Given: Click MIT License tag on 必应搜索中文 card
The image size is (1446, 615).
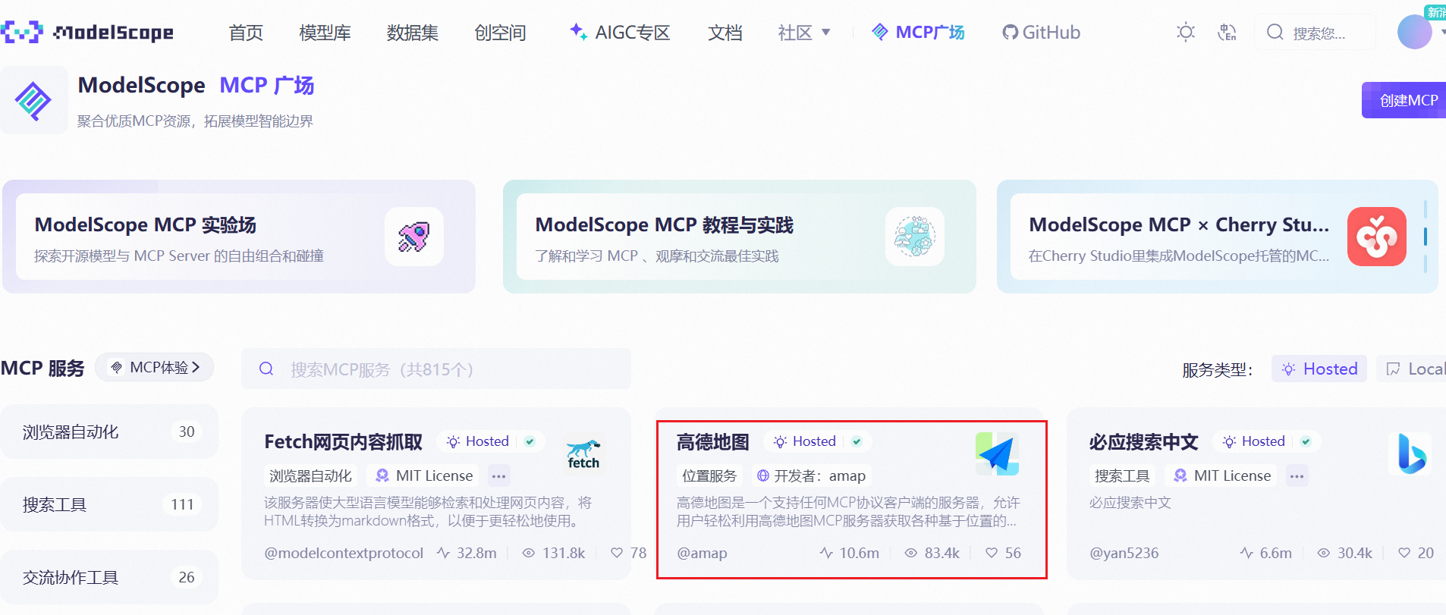Looking at the screenshot, I should click(1222, 475).
